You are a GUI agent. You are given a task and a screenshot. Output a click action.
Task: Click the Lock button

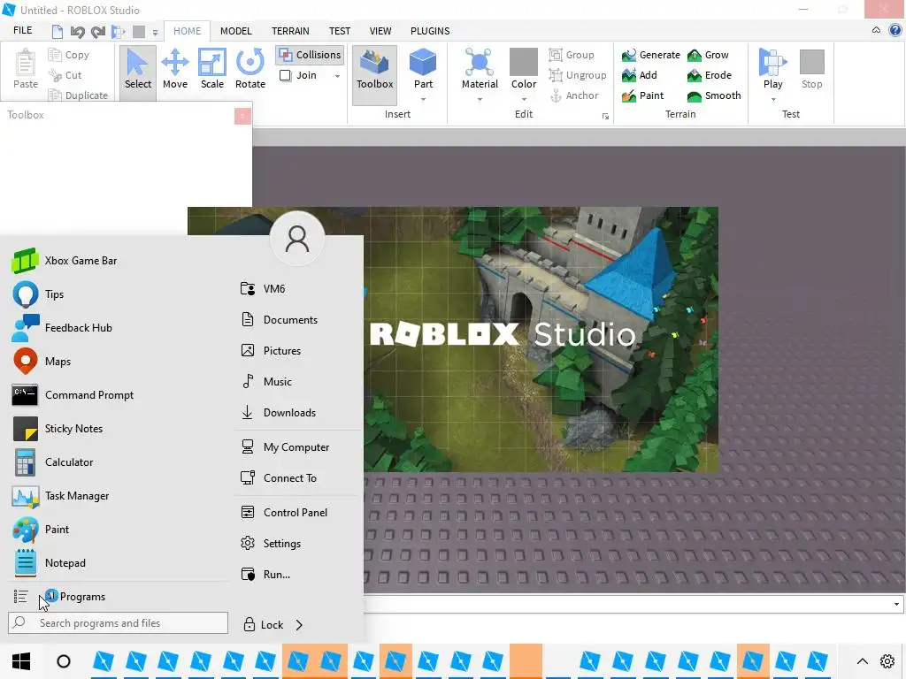coord(264,625)
